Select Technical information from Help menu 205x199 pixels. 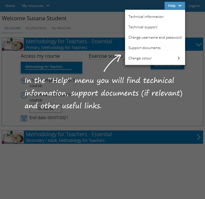[x=146, y=17]
